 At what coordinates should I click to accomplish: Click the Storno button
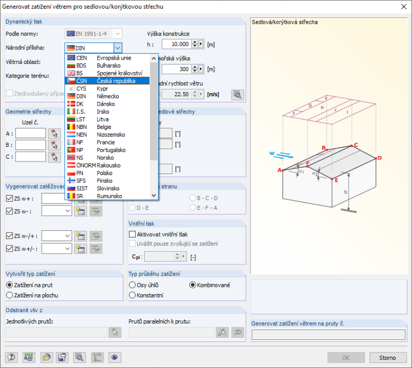click(x=388, y=358)
